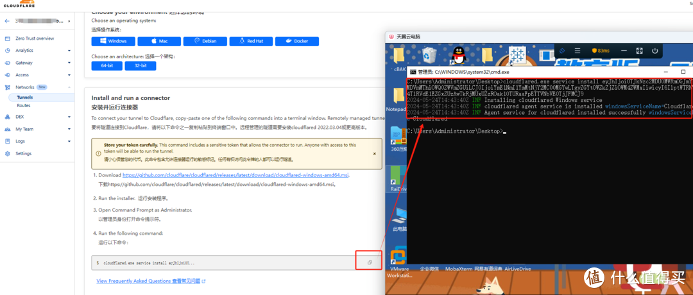Viewport: 693px width, 295px height.
Task: Click the Tableau shortcut icon on the remote desktop
Action: pos(517,56)
